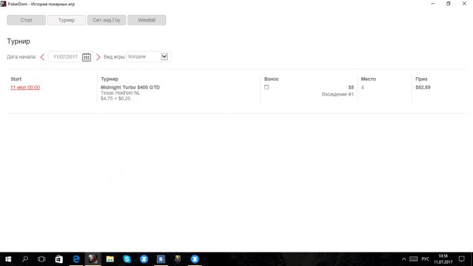This screenshot has width=473, height=266.
Task: Select the Турнир tab
Action: pyautogui.click(x=66, y=20)
